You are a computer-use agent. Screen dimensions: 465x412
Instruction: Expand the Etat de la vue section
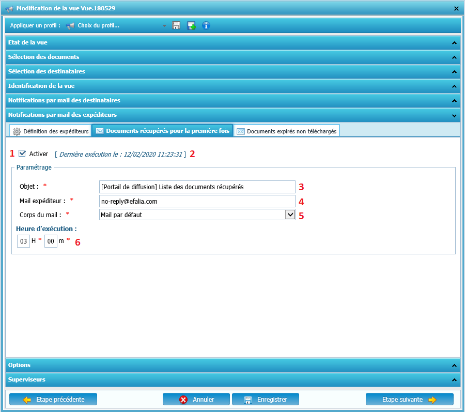click(232, 42)
